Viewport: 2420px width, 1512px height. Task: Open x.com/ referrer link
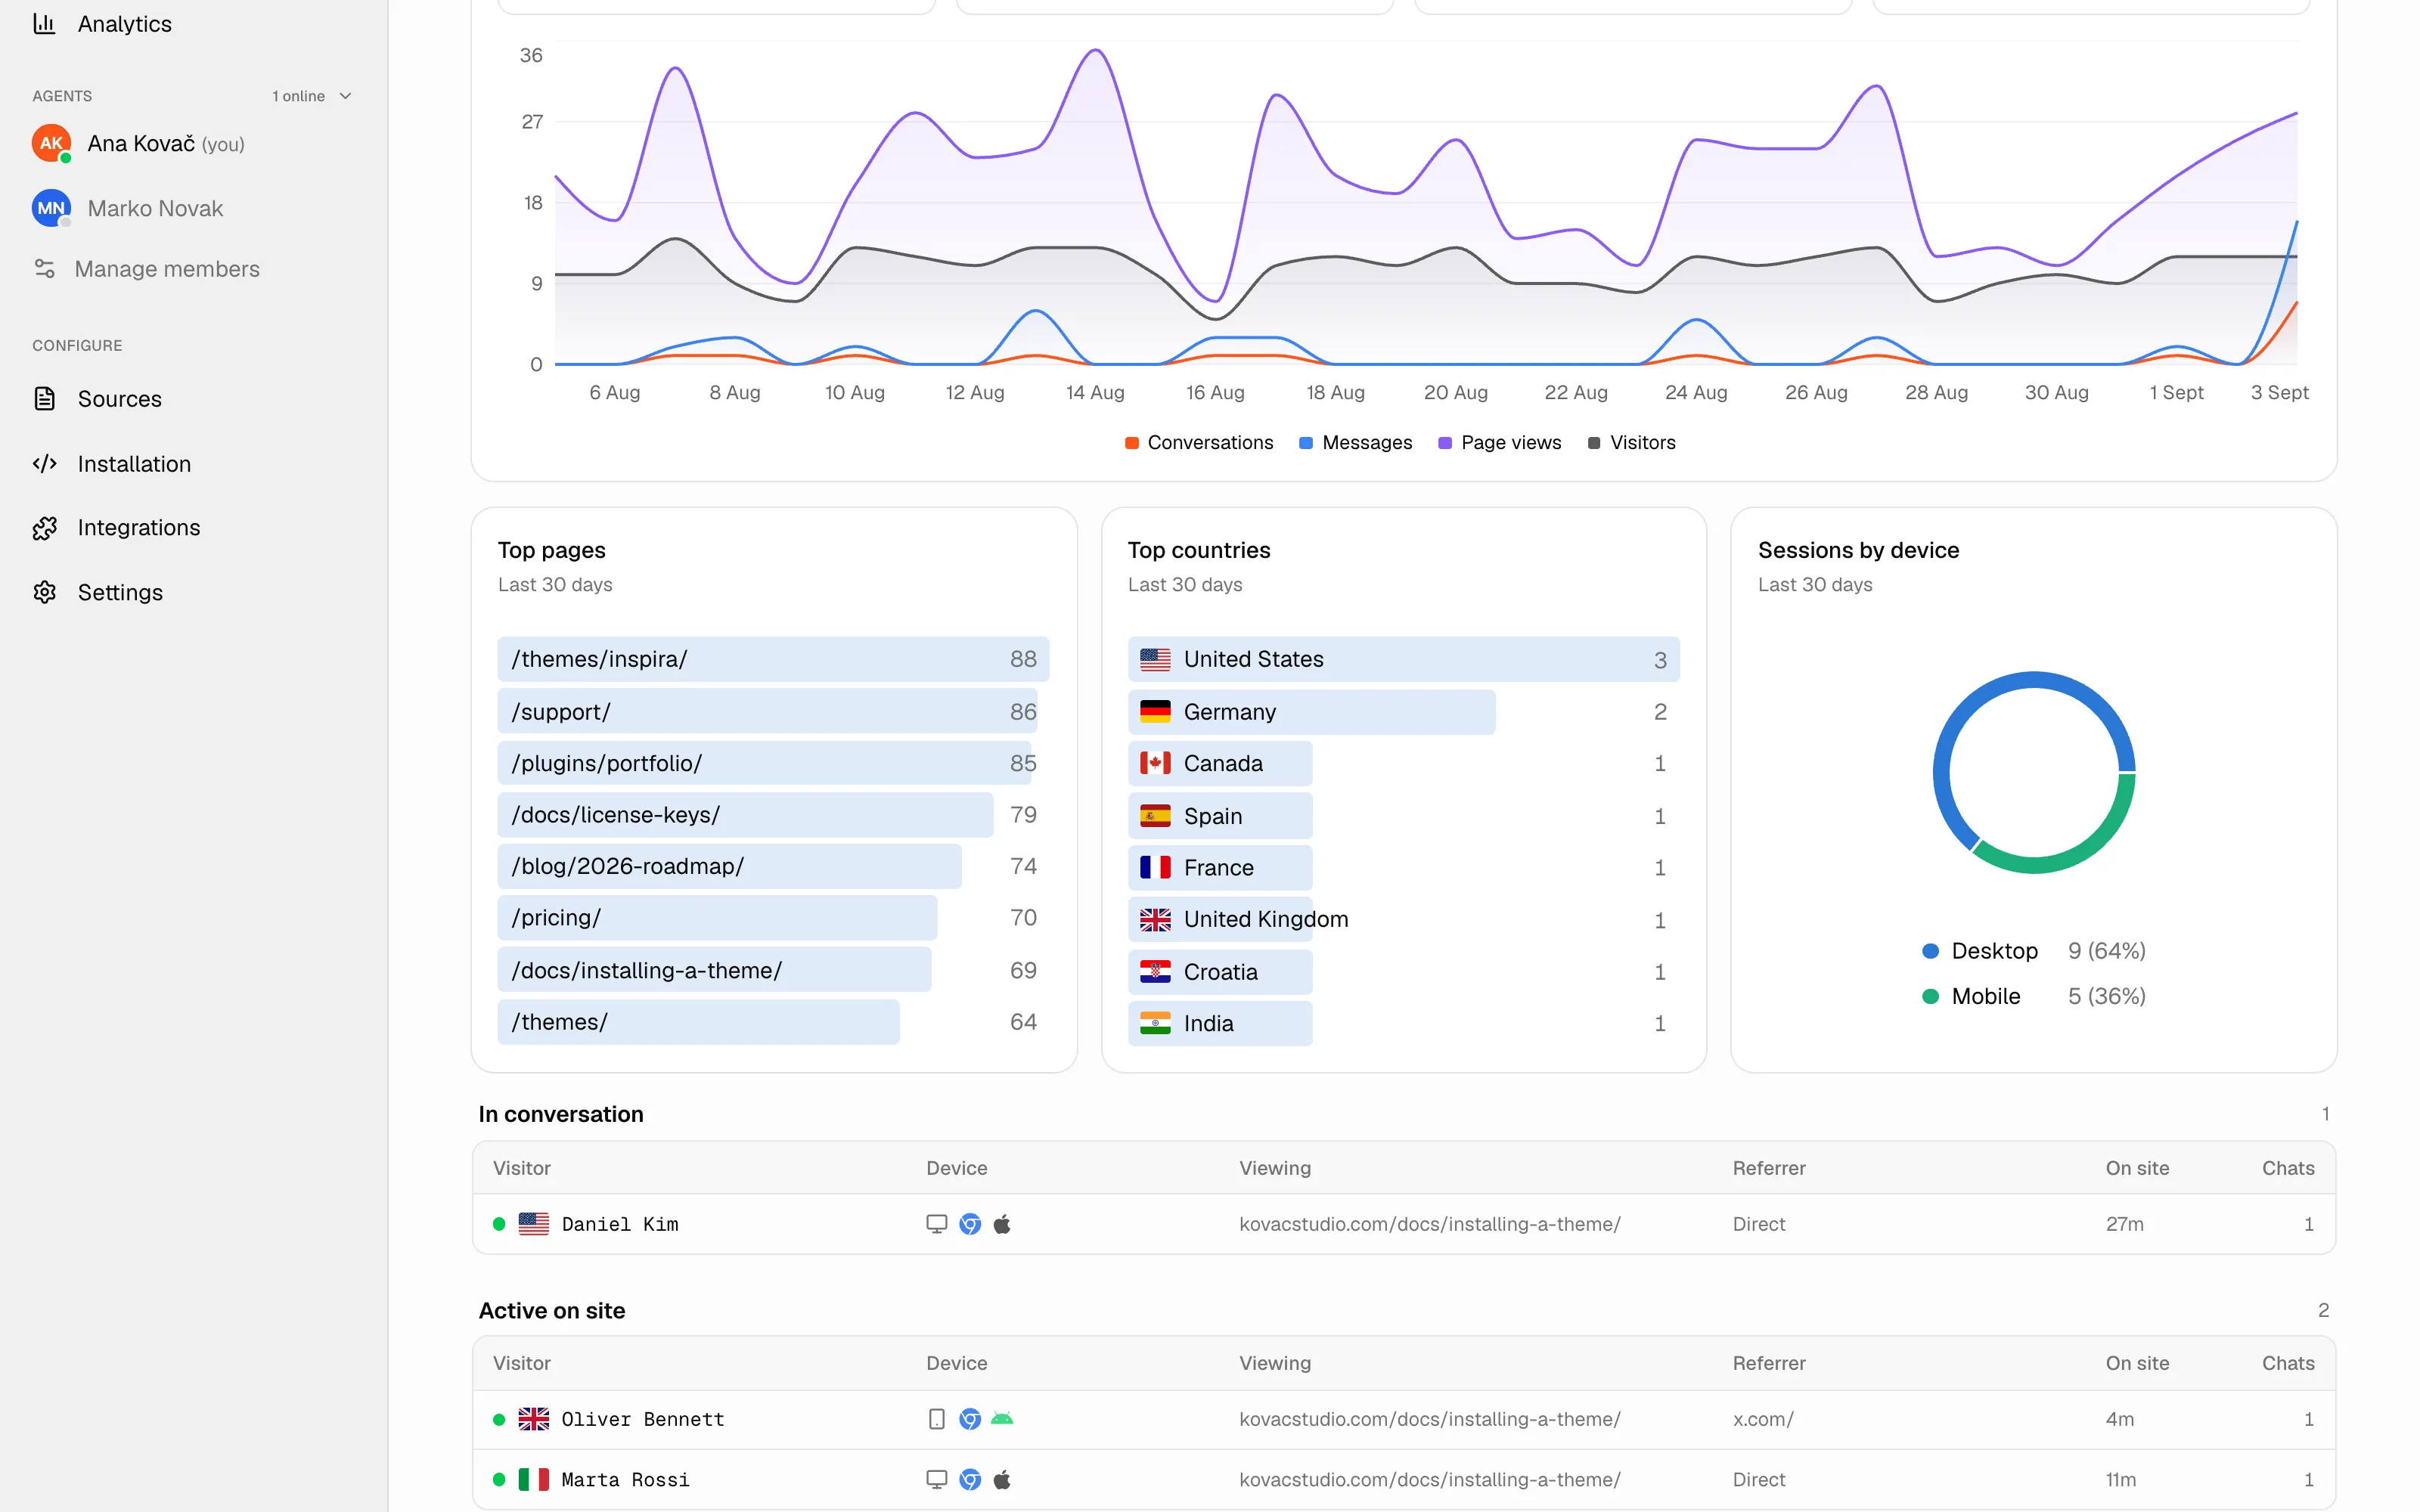click(x=1763, y=1419)
